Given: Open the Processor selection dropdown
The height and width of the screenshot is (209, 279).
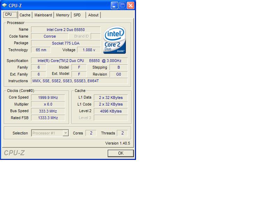Looking at the screenshot, I should (x=66, y=133).
